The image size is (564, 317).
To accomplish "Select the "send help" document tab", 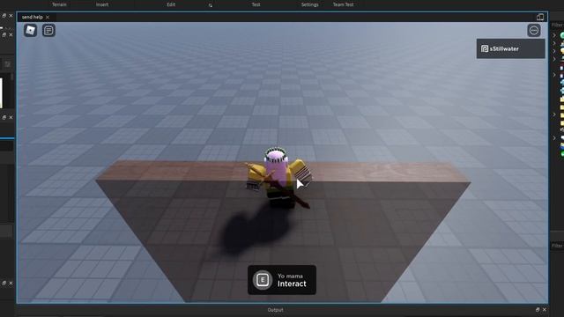I will [35, 17].
